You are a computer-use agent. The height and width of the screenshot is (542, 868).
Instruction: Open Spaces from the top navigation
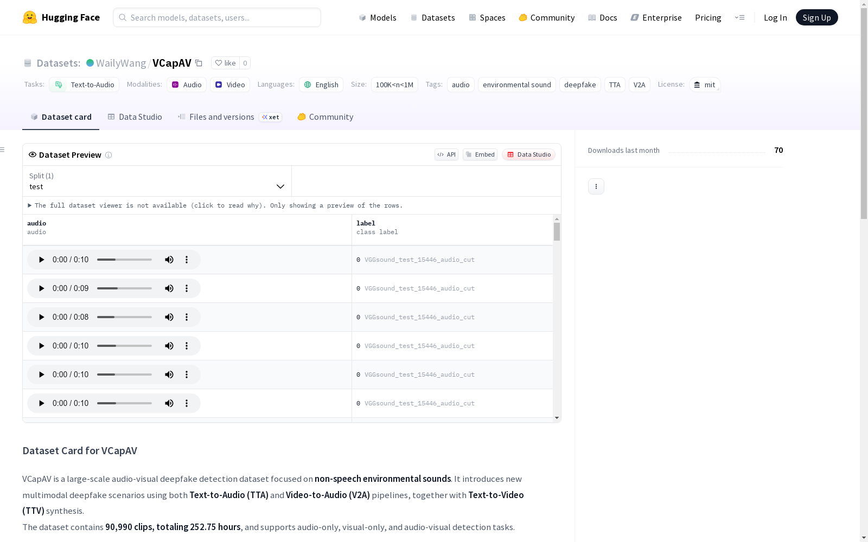[x=487, y=17]
